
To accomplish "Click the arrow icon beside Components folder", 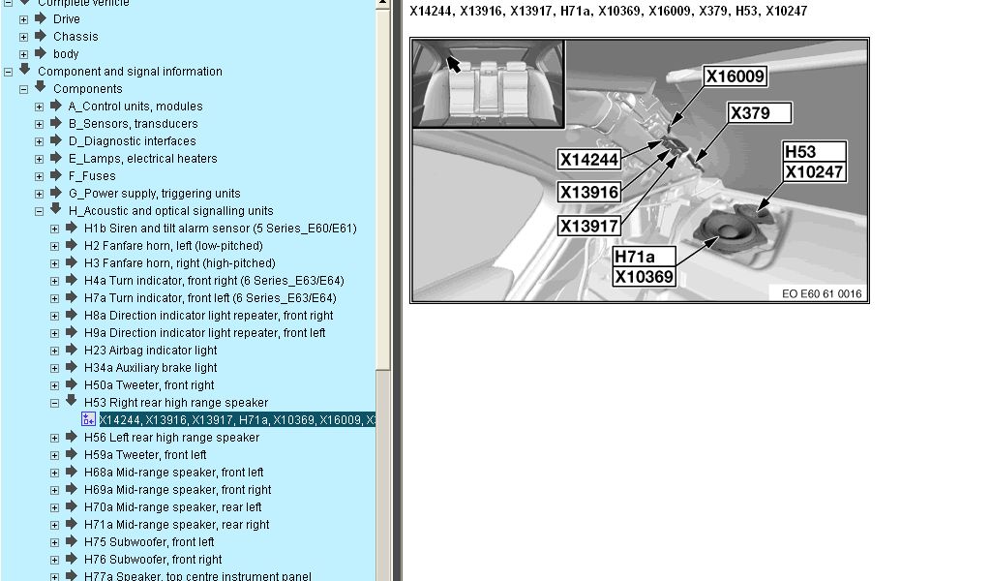I will pos(41,88).
